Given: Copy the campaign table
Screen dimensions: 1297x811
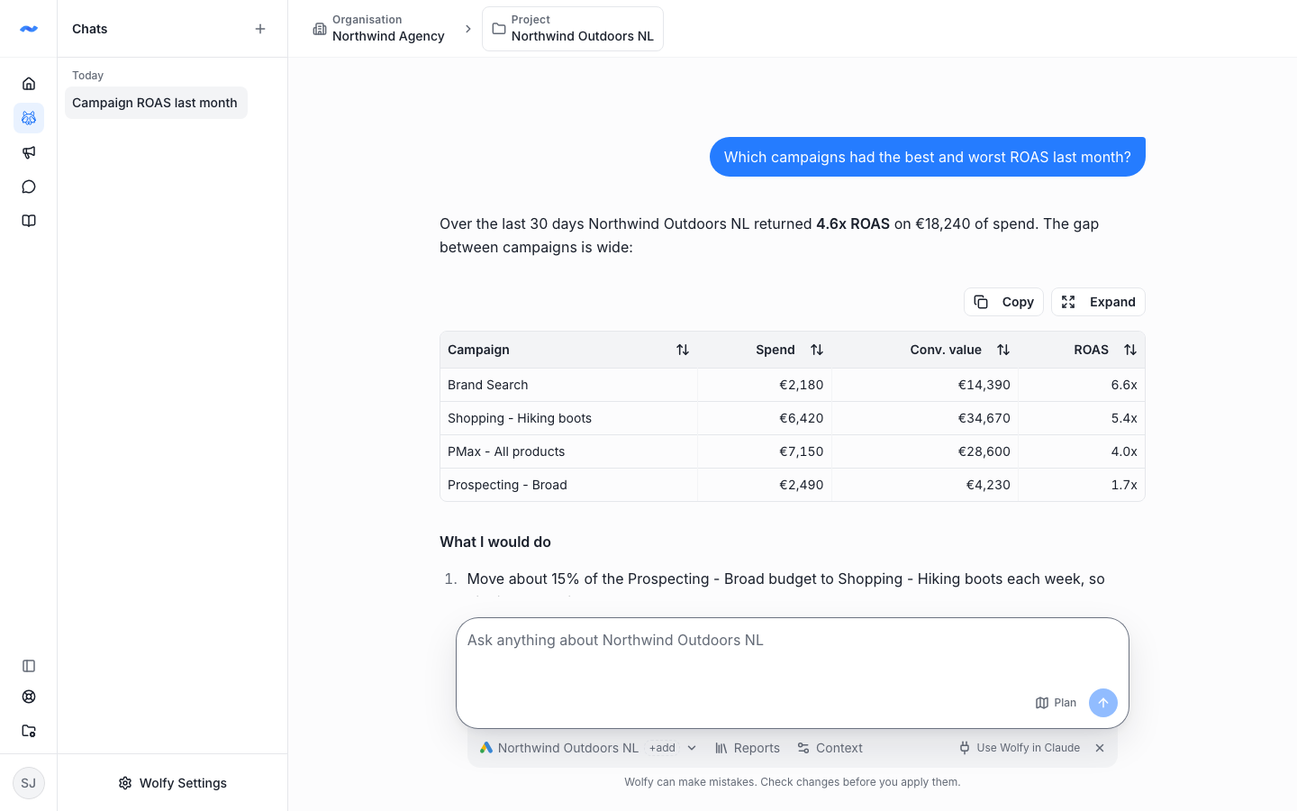Looking at the screenshot, I should [1003, 302].
